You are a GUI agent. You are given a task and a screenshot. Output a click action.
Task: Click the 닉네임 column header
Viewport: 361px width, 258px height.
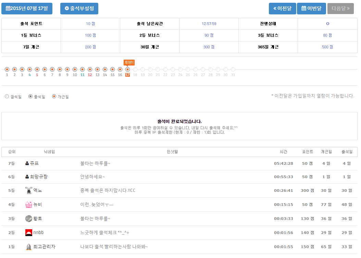49,152
